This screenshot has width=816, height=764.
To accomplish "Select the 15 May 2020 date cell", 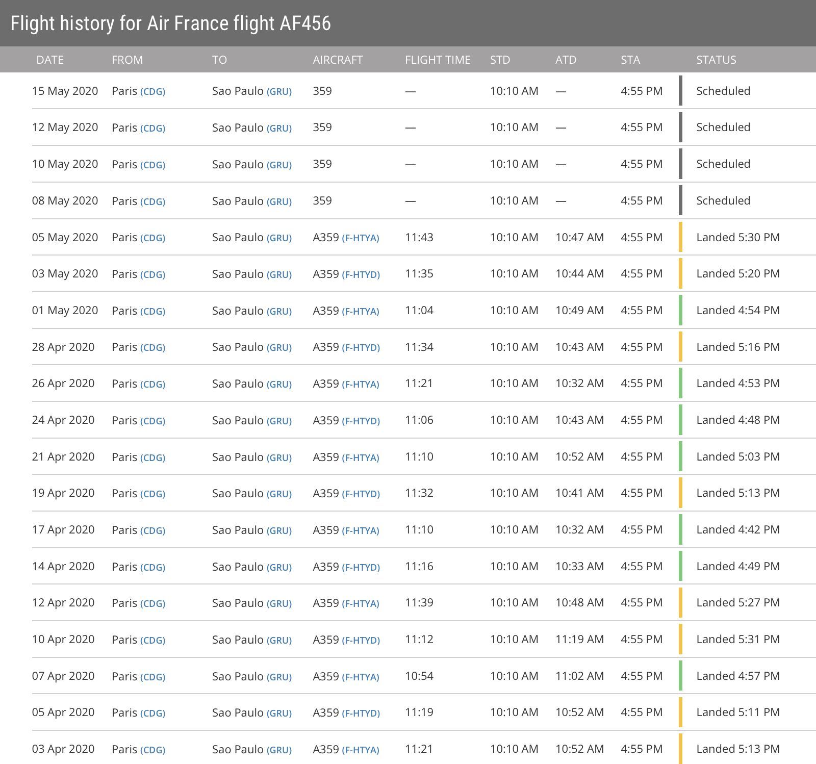I will pos(65,91).
